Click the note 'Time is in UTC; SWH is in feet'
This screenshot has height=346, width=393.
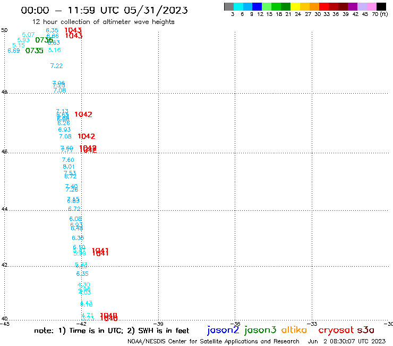point(112,331)
